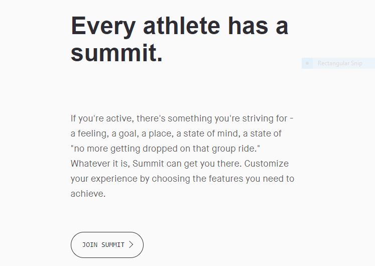This screenshot has width=375, height=266.
Task: Click the words "your experience" in the paragraph
Action: (104, 179)
